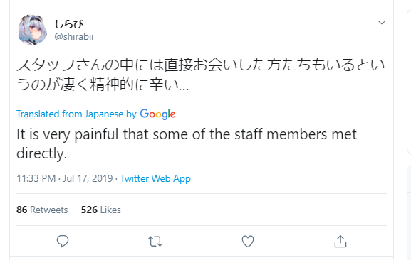Reply to the tweet via speech bubble icon
The image size is (411, 260).
pos(63,241)
